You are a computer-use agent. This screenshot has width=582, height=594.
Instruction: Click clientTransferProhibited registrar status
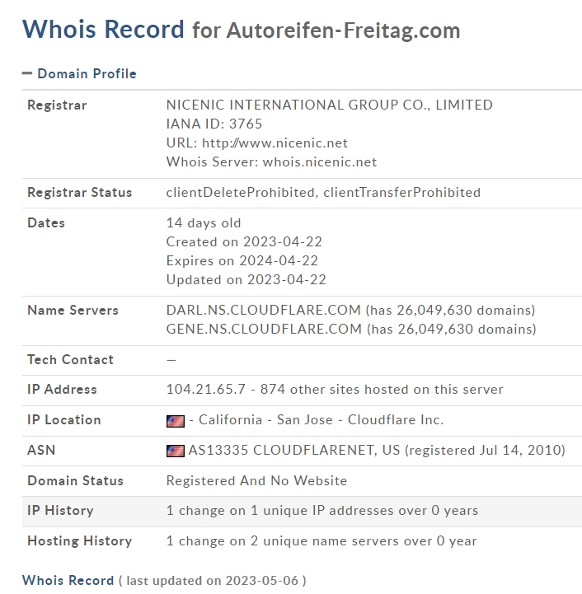(x=402, y=192)
